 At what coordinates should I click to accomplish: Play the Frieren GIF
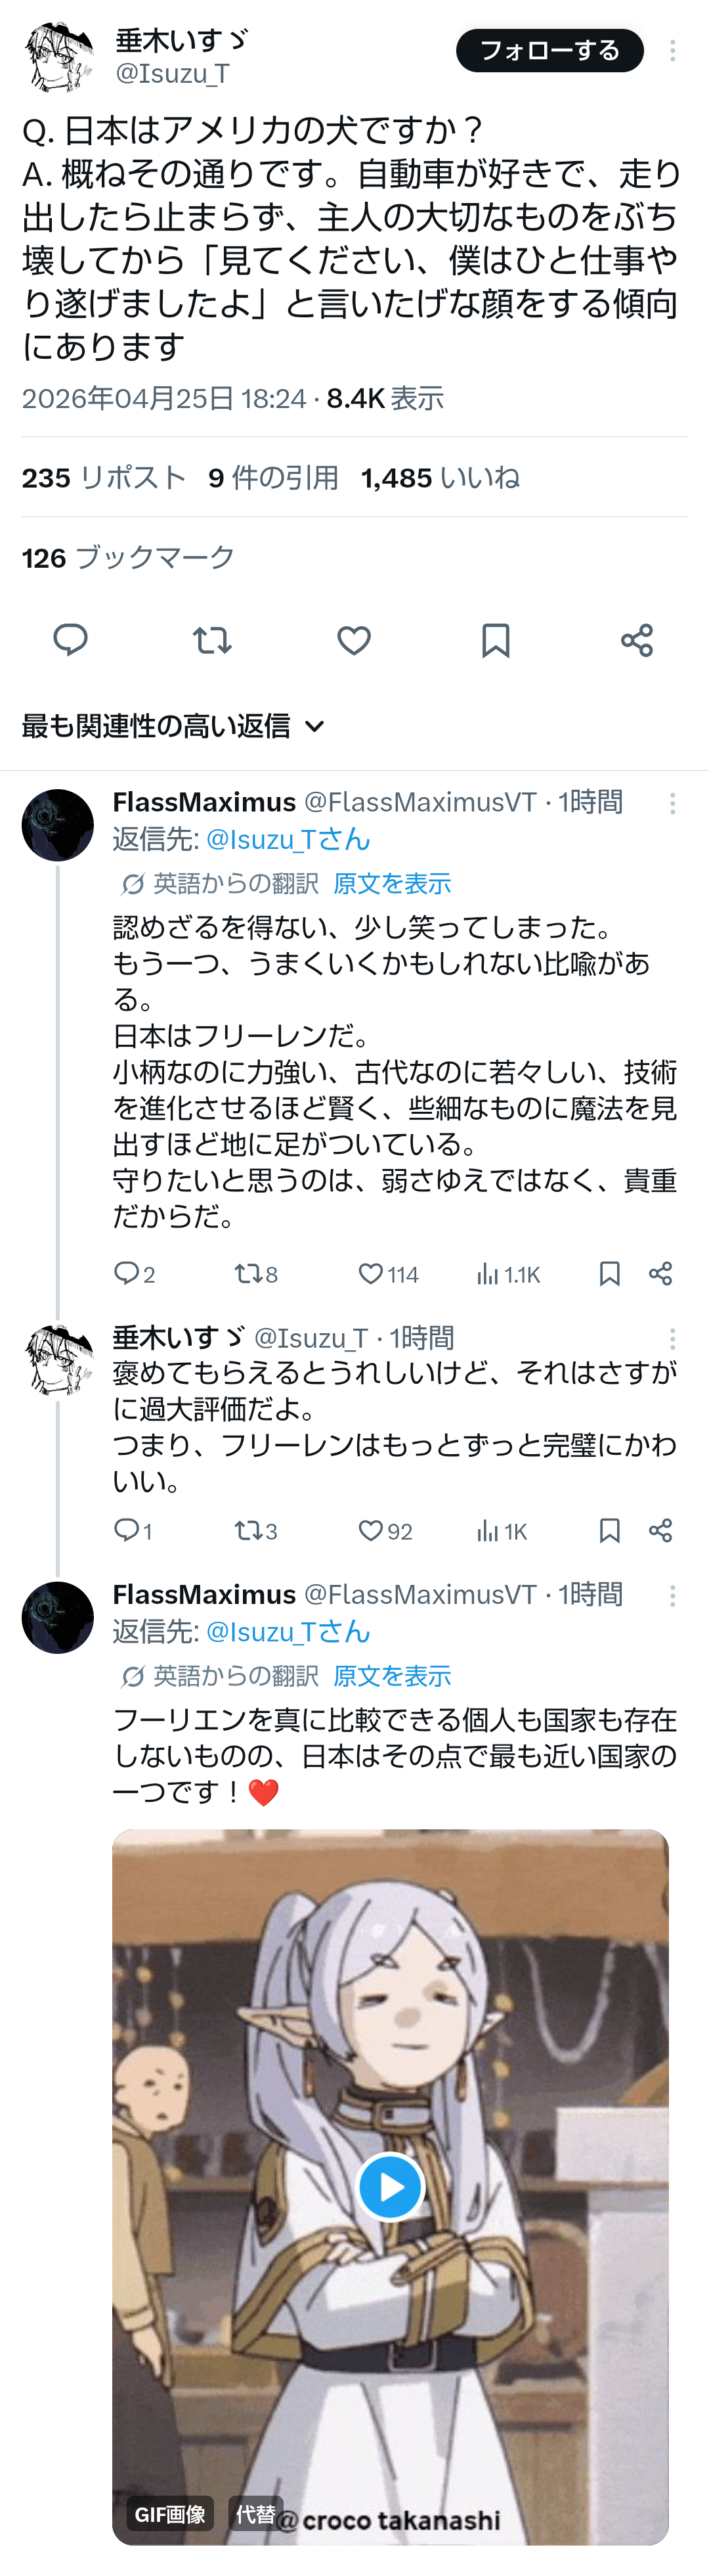[389, 2186]
